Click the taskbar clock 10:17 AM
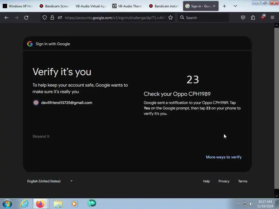279x209 pixels. point(265,204)
